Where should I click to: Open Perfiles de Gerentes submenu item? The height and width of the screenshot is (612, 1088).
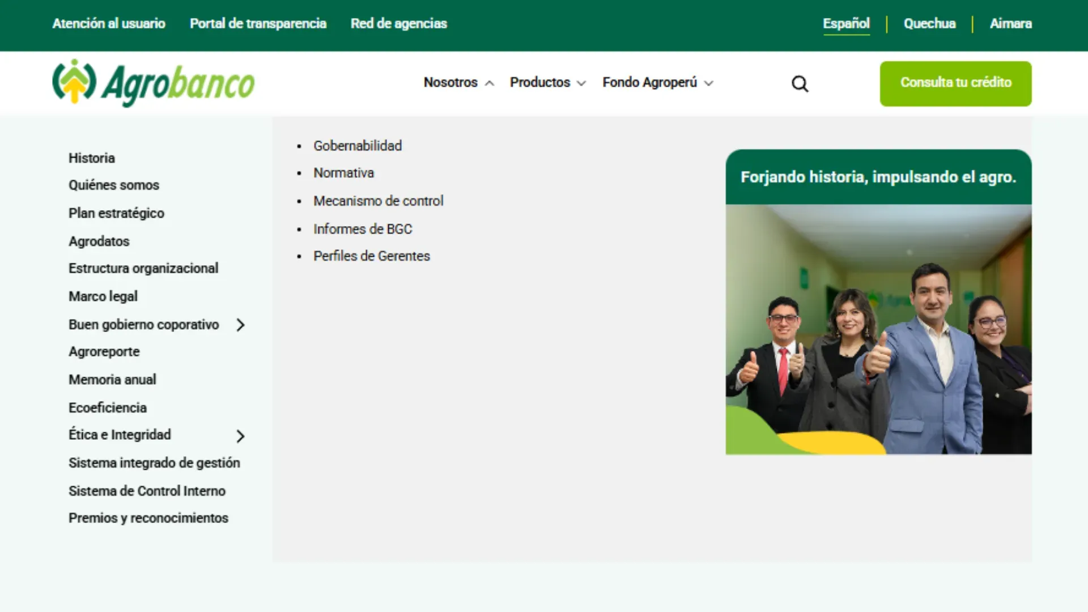[372, 256]
